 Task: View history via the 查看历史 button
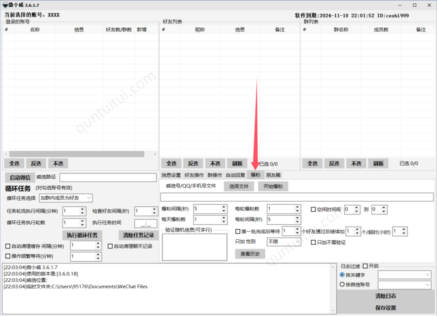(x=250, y=254)
